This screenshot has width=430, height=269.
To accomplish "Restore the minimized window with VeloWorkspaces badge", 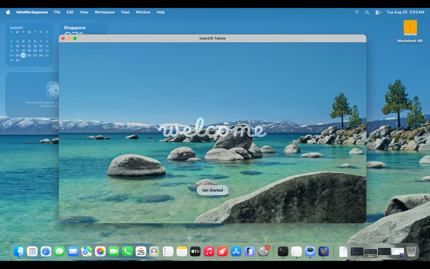I will (398, 252).
